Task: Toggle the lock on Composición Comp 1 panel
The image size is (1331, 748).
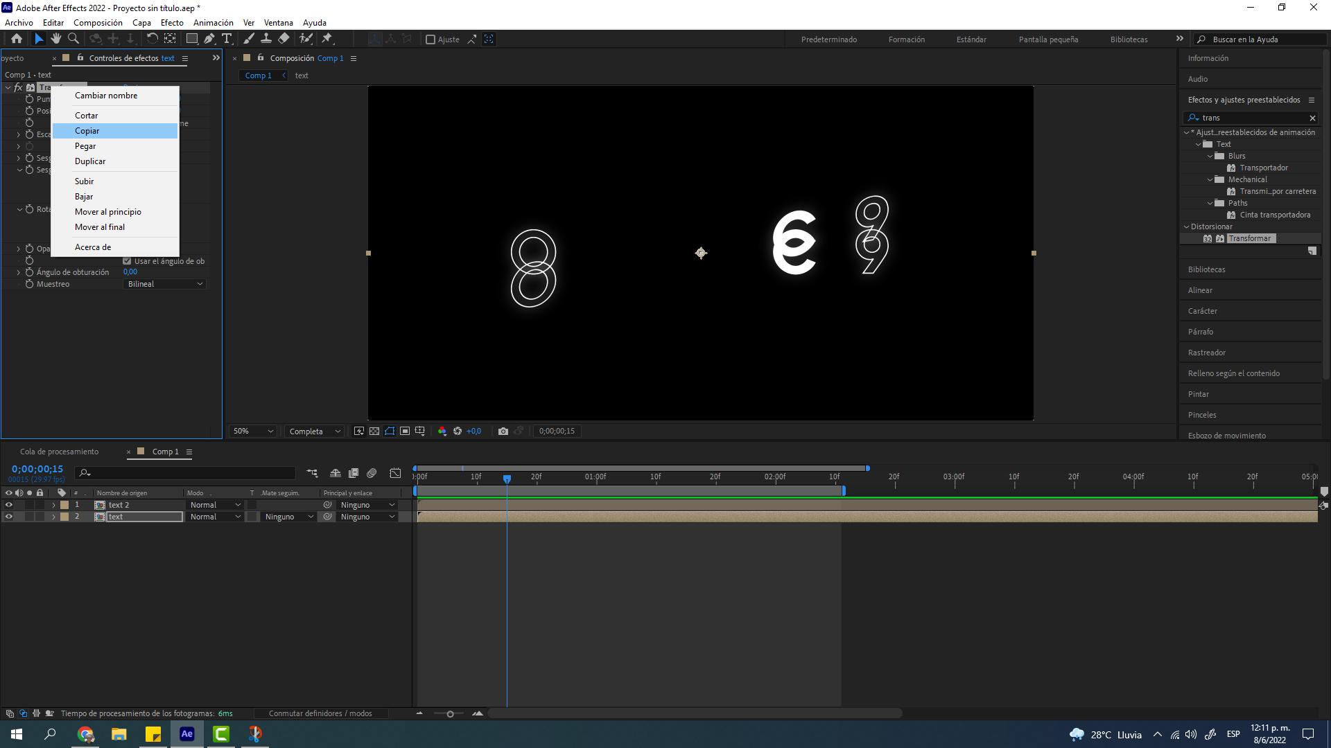Action: pyautogui.click(x=261, y=57)
